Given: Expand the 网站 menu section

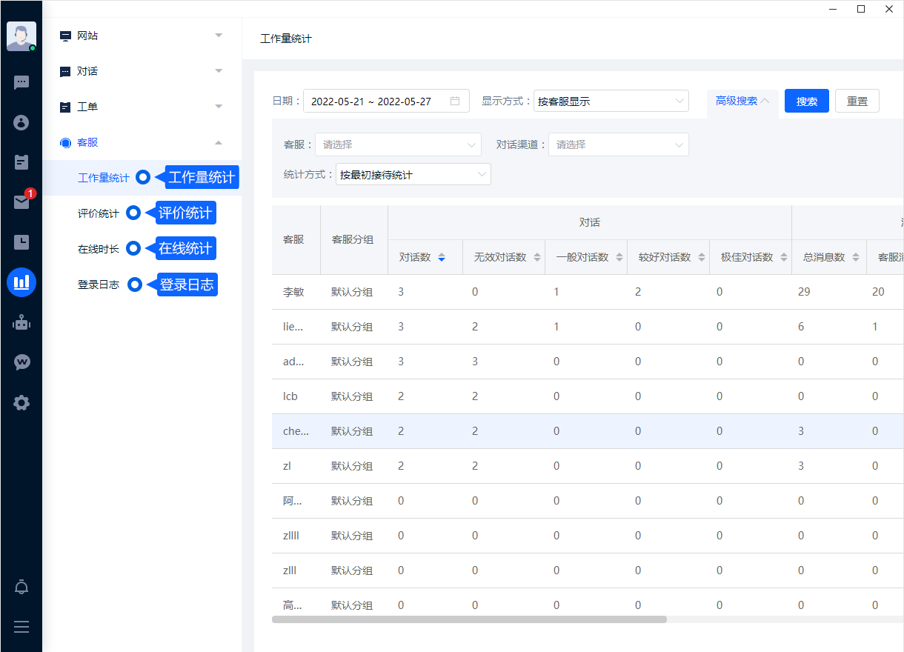Looking at the screenshot, I should [x=142, y=36].
